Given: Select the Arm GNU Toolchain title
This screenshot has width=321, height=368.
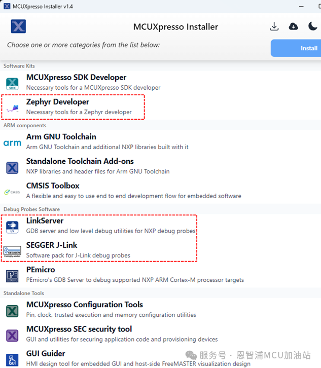Looking at the screenshot, I should click(61, 136).
